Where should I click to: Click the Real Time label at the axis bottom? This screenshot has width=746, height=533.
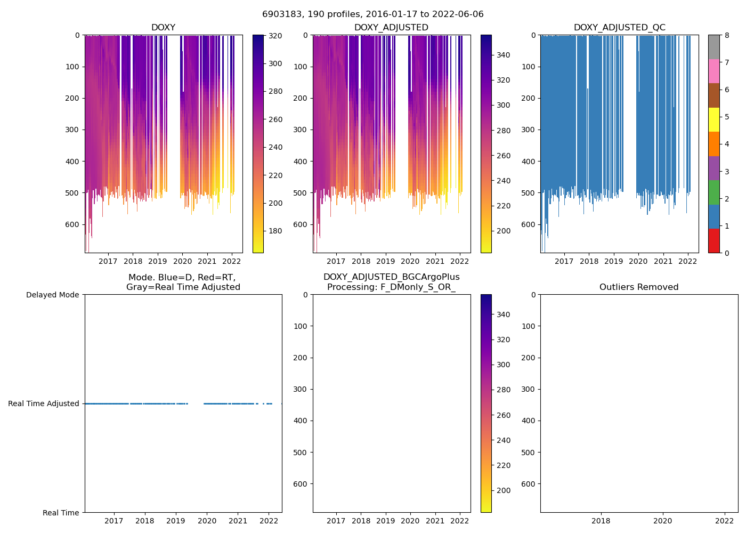[x=61, y=513]
